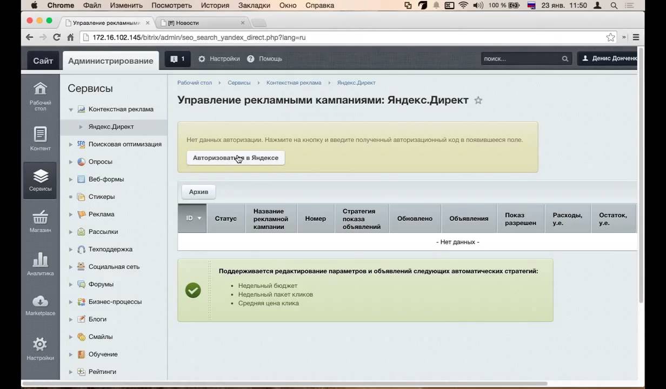Click Авторизоваться в Яндексе button
This screenshot has width=666, height=389.
tap(236, 158)
